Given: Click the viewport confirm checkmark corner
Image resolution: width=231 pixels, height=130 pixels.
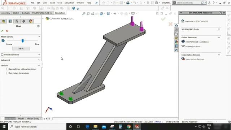Looking at the screenshot, I should click(x=163, y=19).
